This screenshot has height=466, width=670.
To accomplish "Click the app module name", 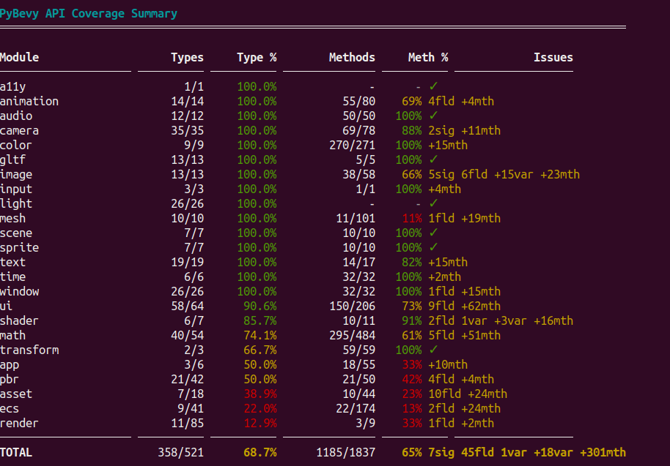I will [x=10, y=365].
